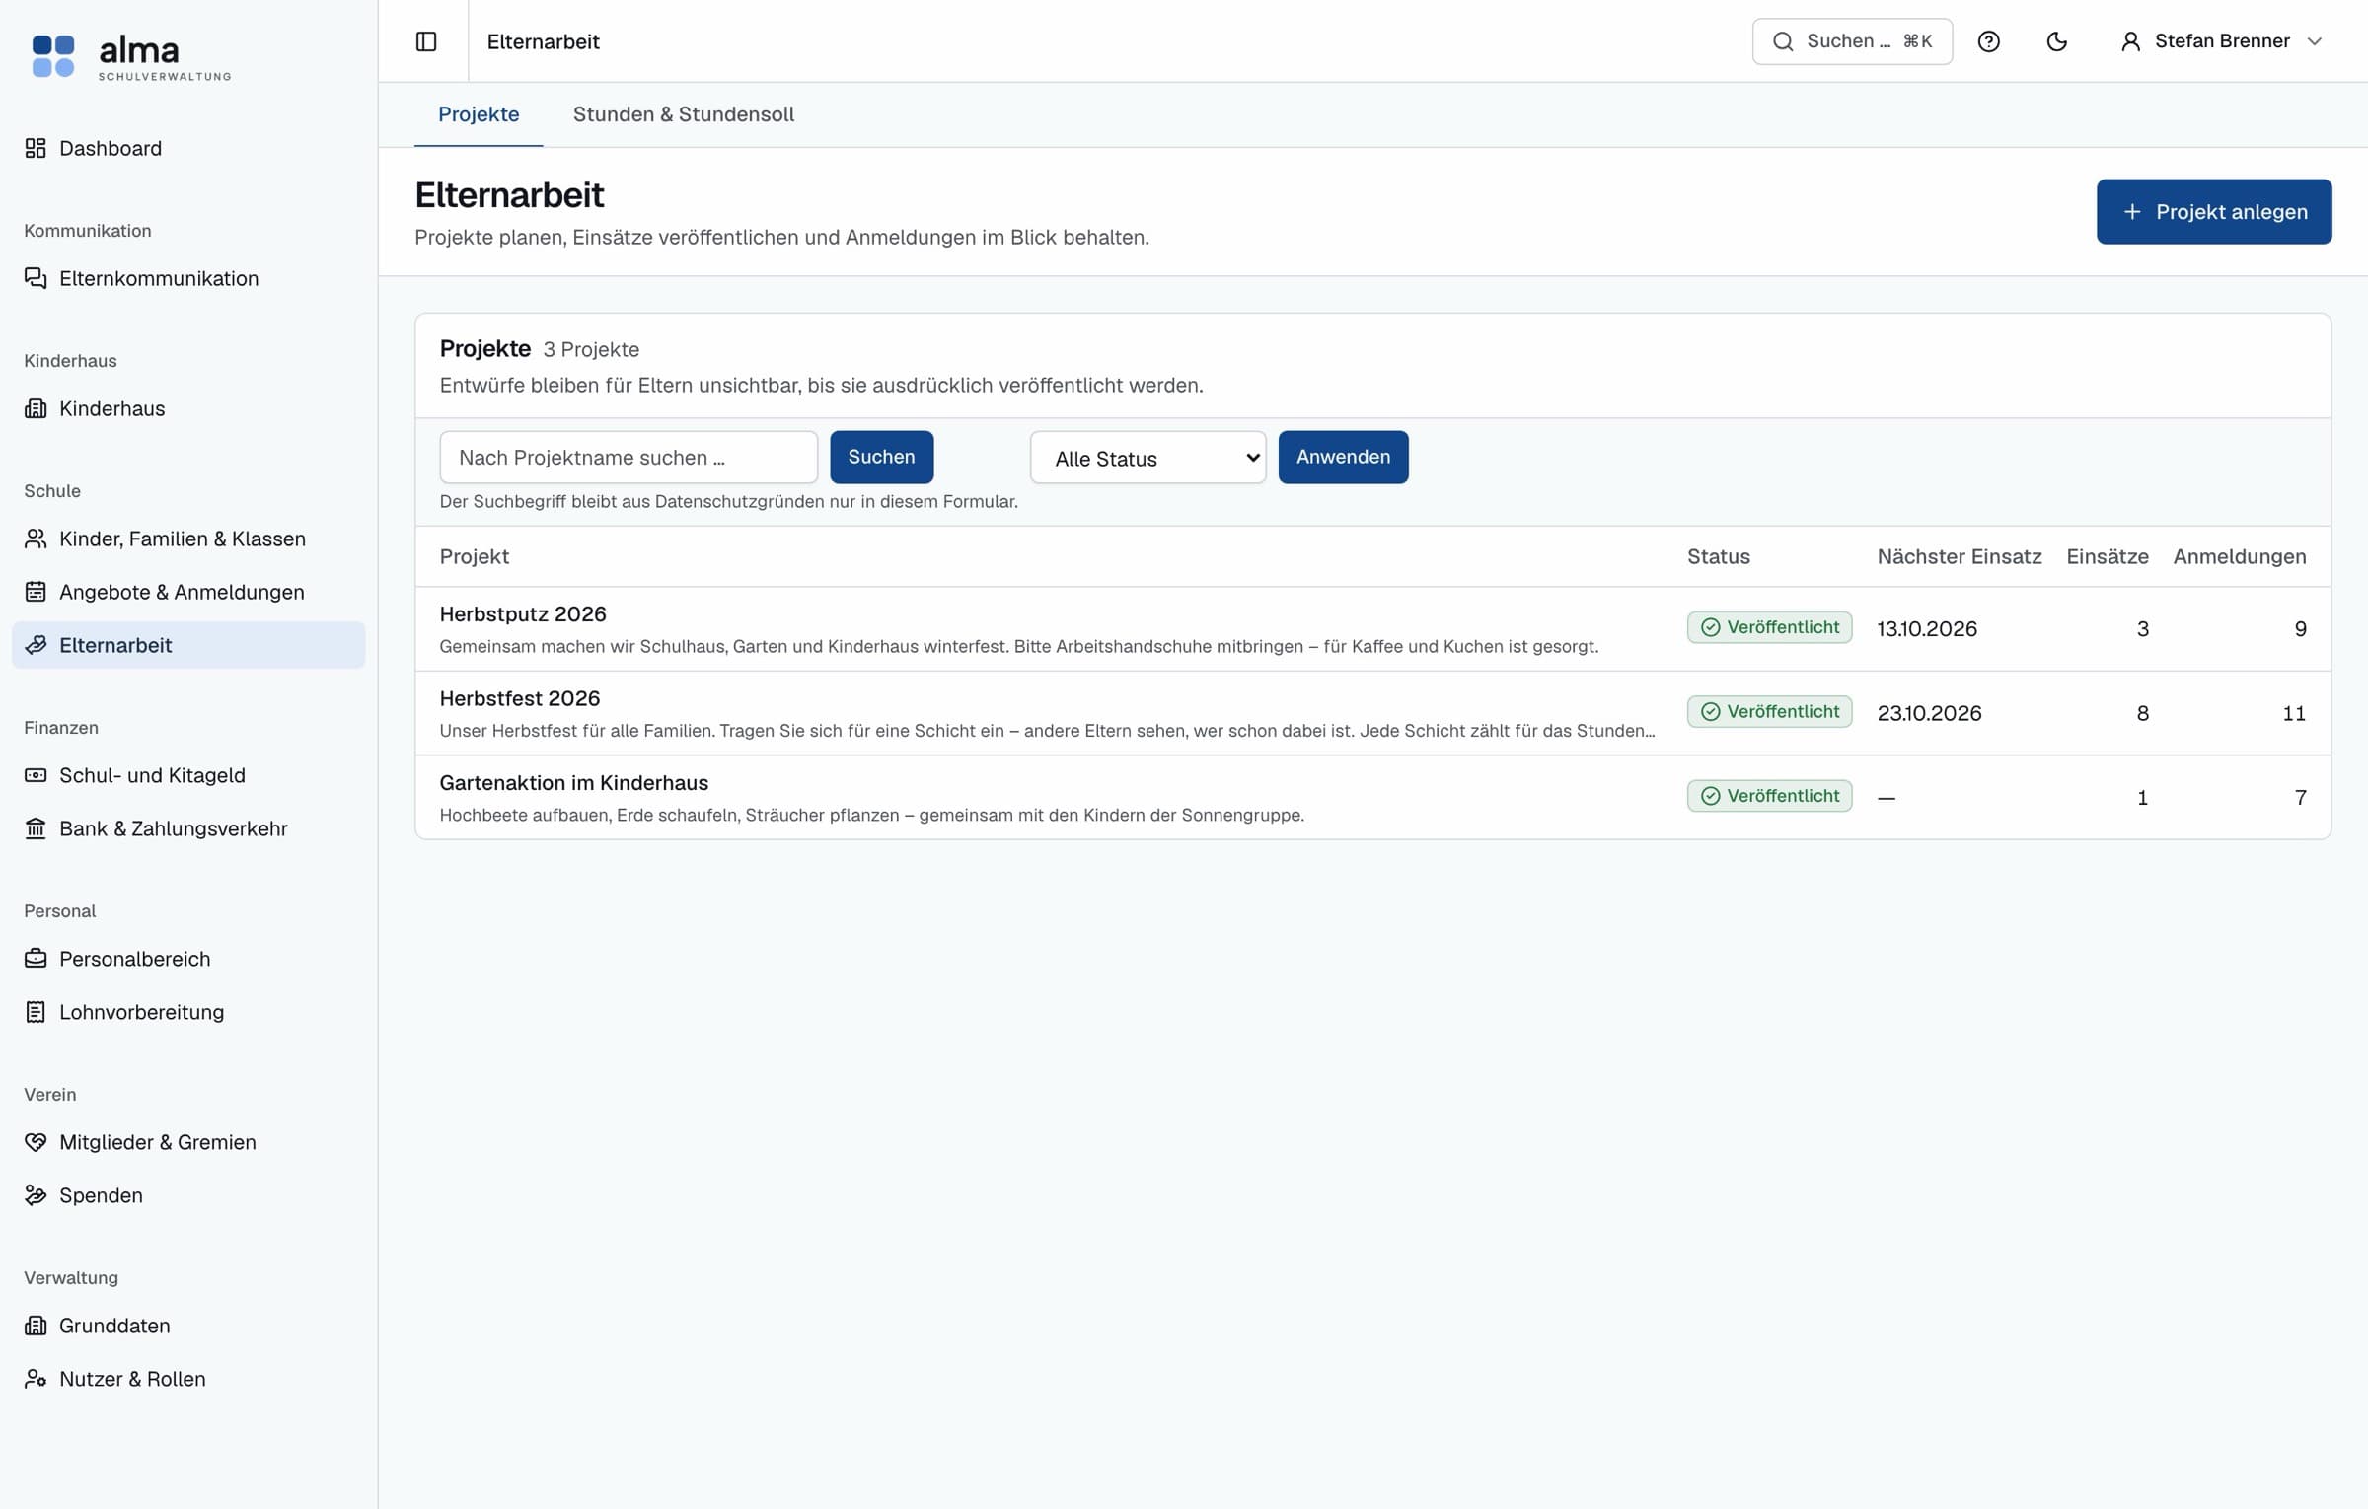
Task: Open the Dashboard sidebar menu item
Action: 188,148
